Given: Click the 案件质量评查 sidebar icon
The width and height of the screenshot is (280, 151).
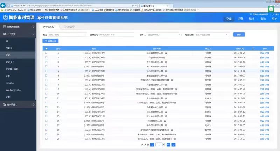Looking at the screenshot, I should 4,27.
